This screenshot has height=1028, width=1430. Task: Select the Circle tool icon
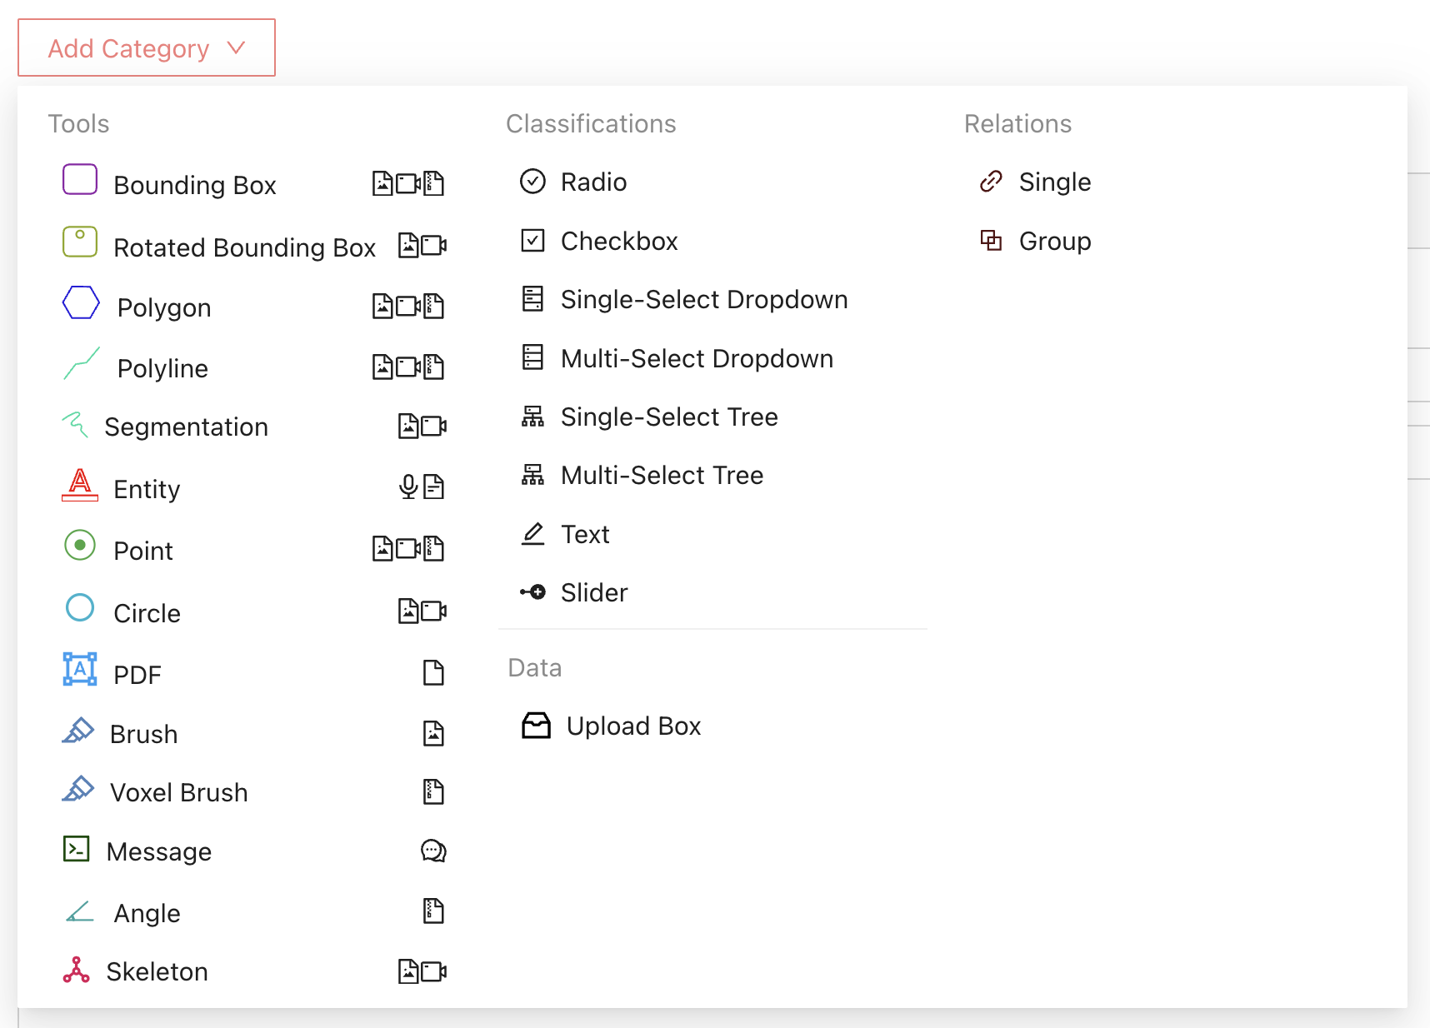click(x=80, y=607)
